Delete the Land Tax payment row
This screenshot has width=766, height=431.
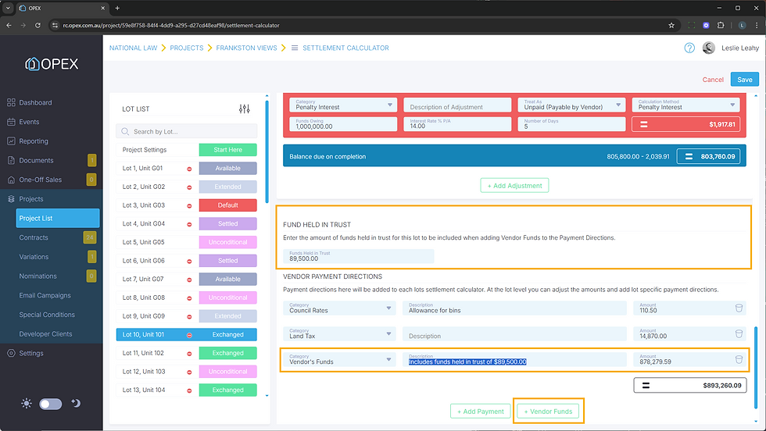coord(739,334)
